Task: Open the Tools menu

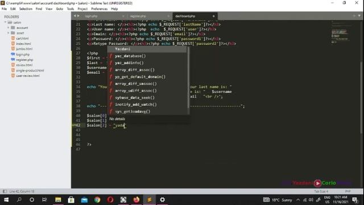Action: tap(71, 9)
